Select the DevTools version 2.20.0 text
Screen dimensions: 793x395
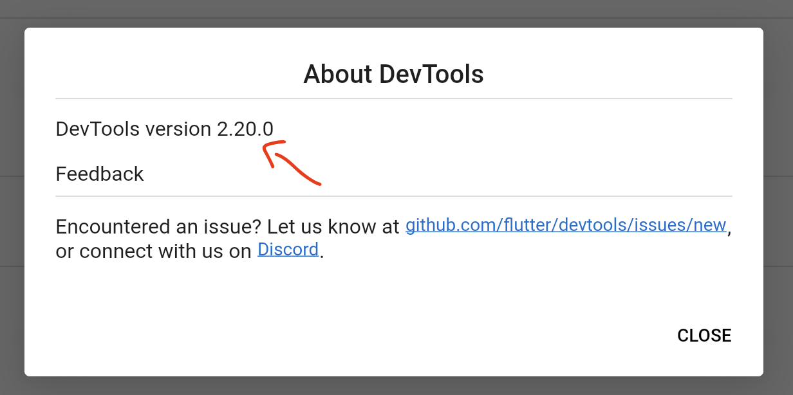165,129
